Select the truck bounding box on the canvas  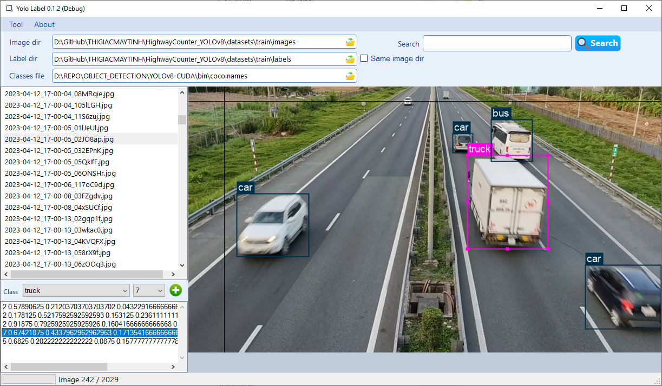click(508, 203)
